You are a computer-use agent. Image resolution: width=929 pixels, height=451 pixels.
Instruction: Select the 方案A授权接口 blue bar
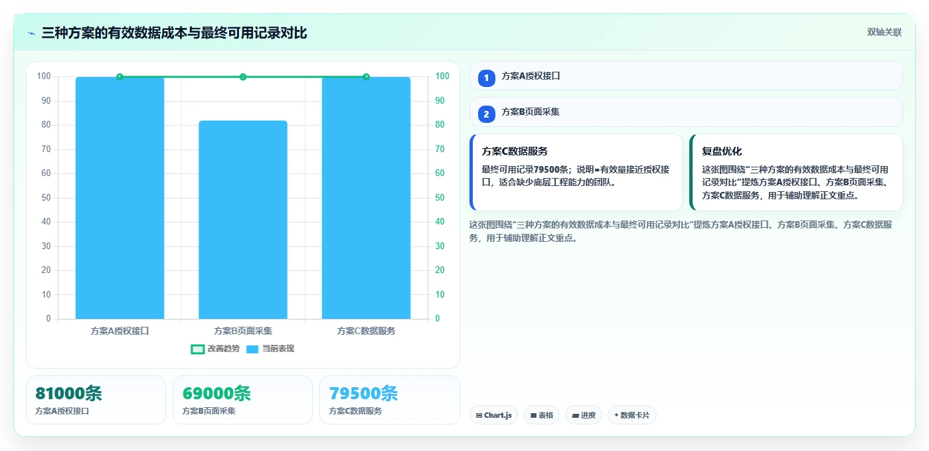click(120, 198)
